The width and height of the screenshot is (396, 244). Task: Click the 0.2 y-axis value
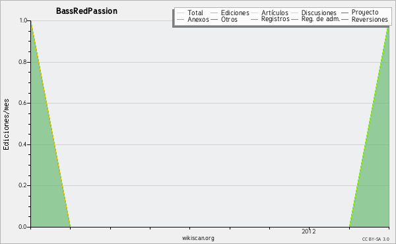23,185
